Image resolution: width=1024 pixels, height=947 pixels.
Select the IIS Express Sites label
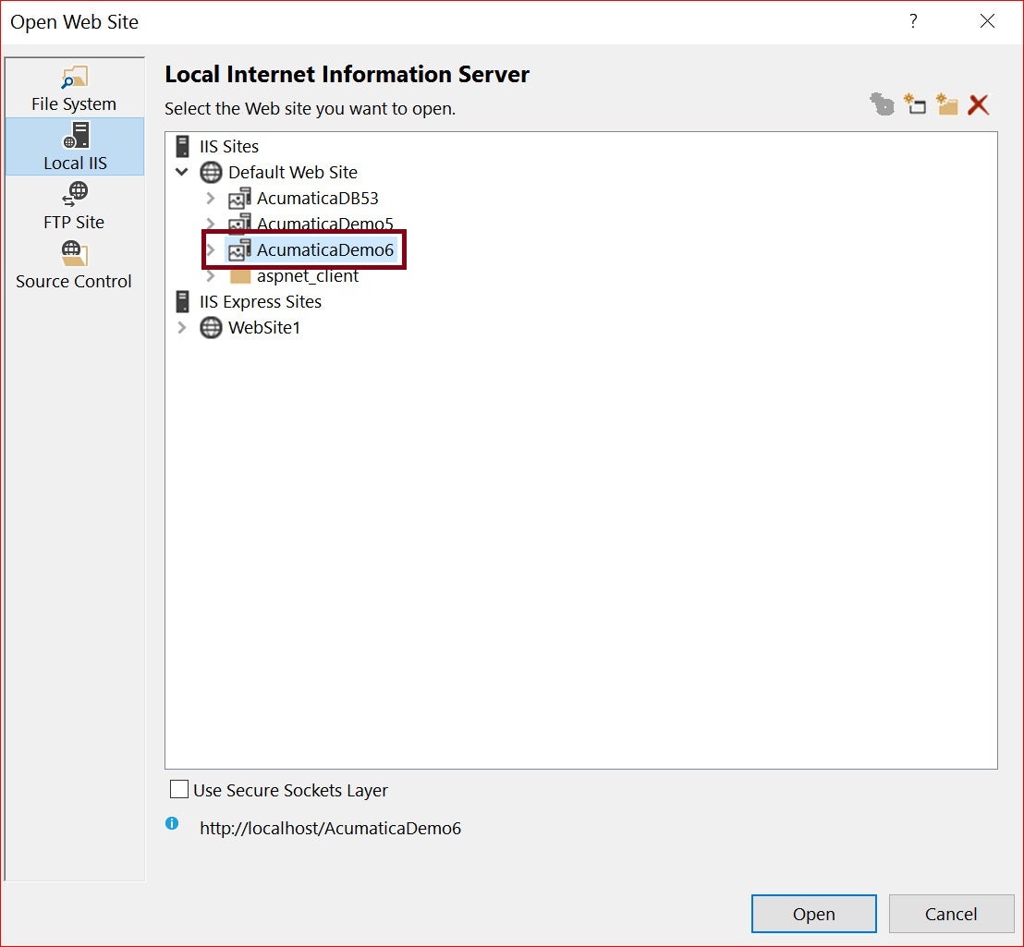pos(261,301)
